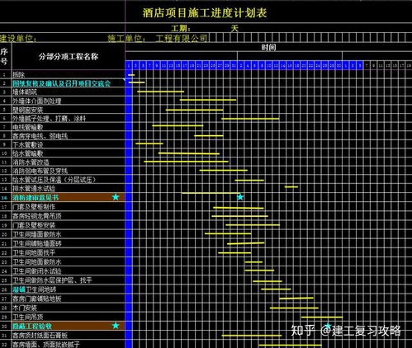The height and width of the screenshot is (348, 412).
Task: Select the highlighted 消防建审意见书 task name
Action: coord(36,197)
